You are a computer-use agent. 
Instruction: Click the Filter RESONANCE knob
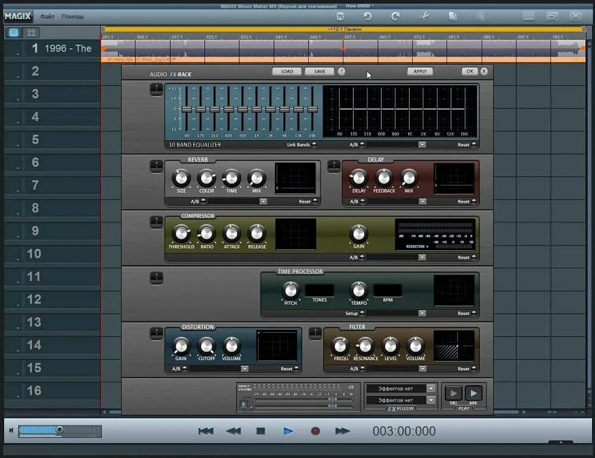click(365, 346)
